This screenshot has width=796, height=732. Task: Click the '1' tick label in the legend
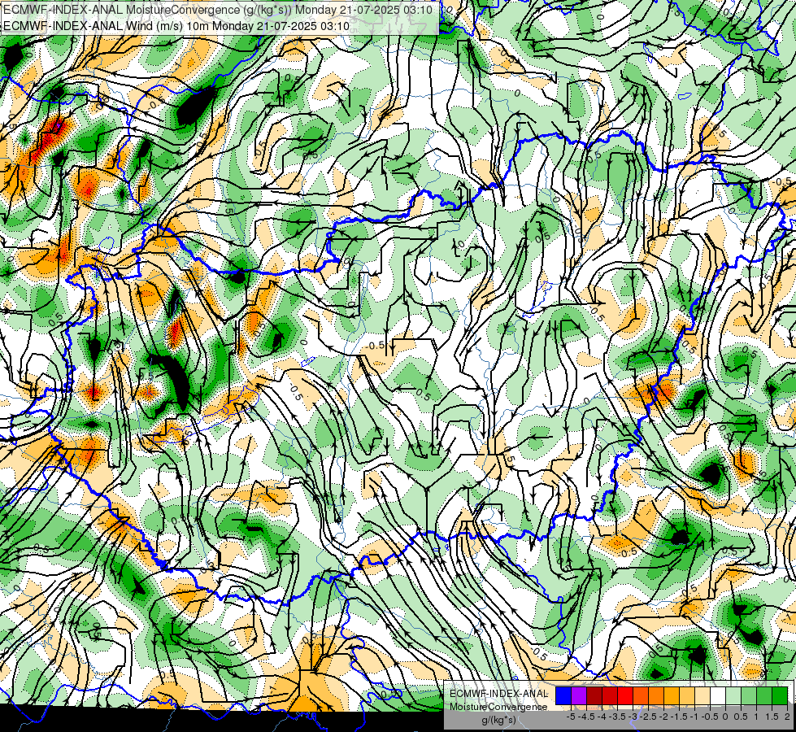click(756, 717)
